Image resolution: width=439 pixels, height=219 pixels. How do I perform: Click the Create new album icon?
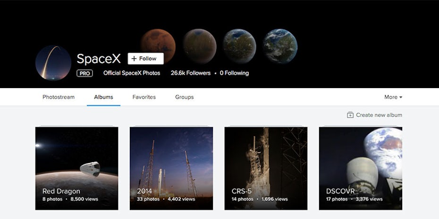[350, 115]
